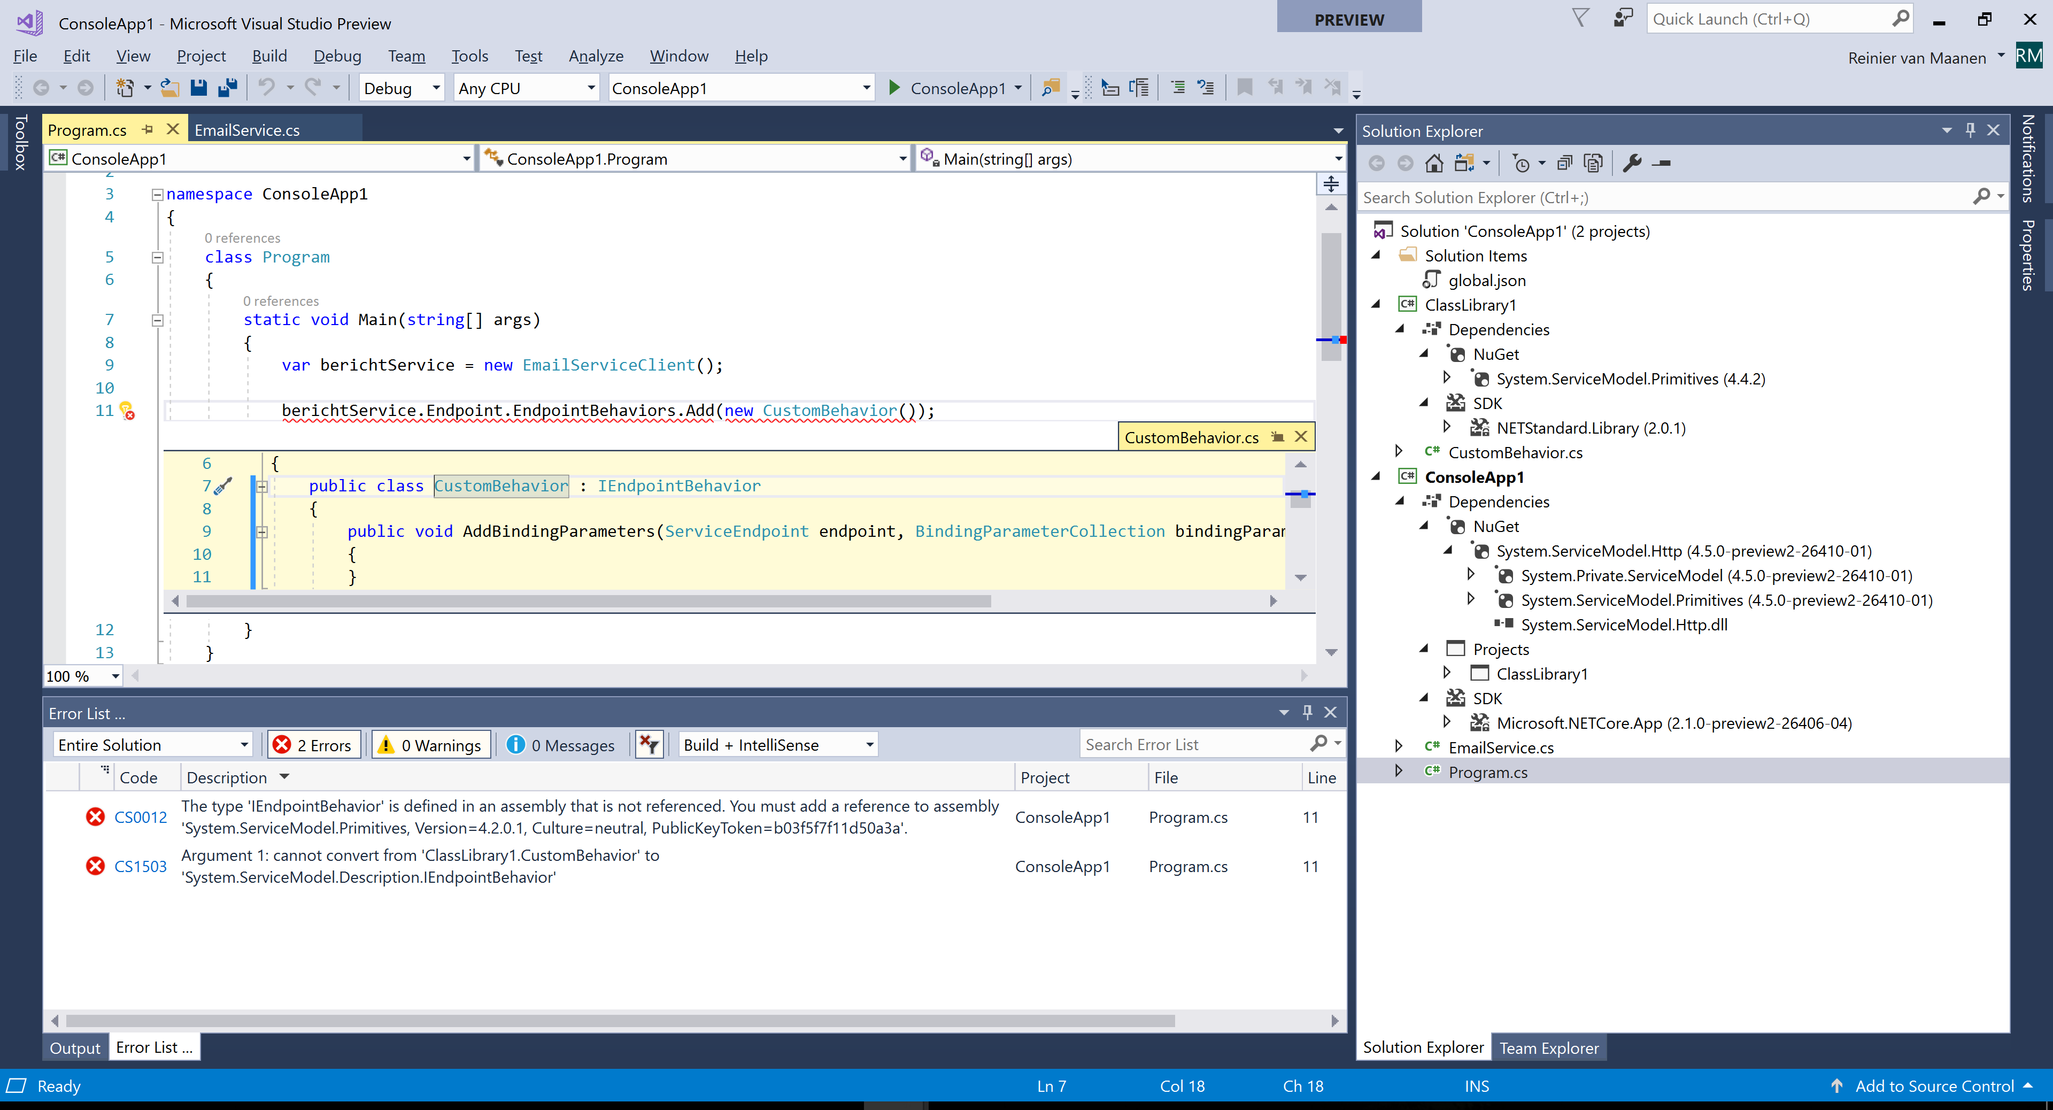Toggle the 0 Warnings filter

[430, 744]
